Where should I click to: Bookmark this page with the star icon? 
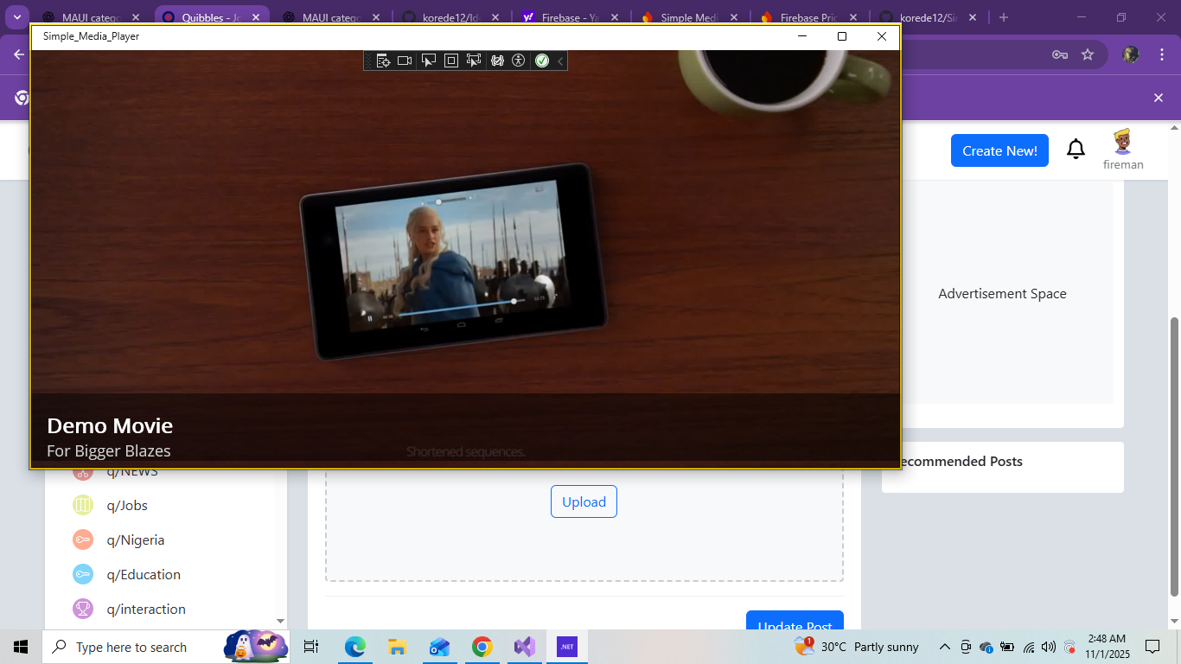tap(1088, 54)
